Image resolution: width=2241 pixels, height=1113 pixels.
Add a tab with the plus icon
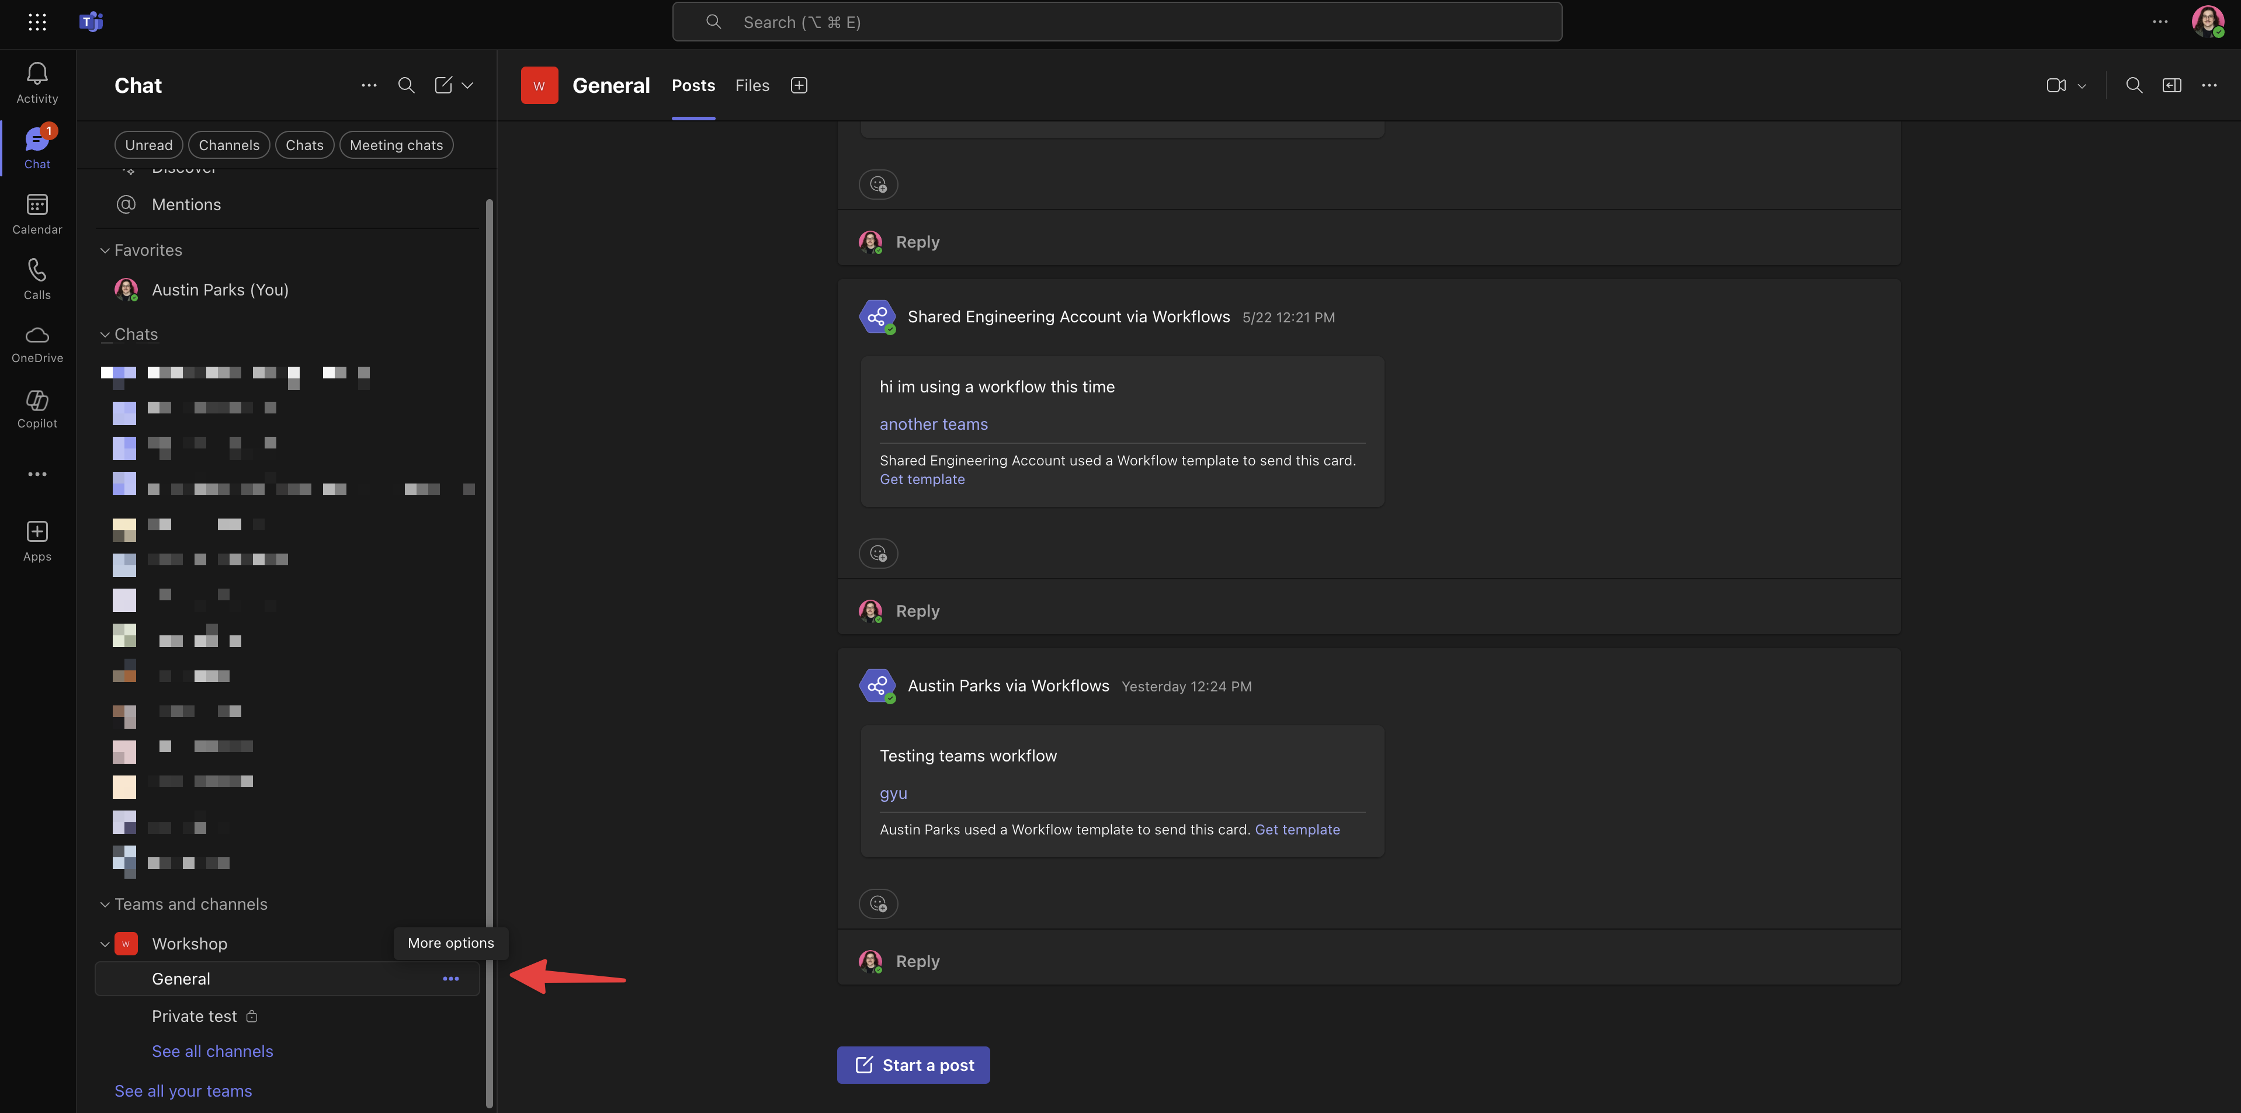click(x=799, y=85)
